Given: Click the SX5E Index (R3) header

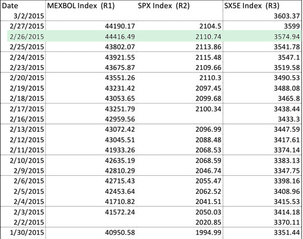Looking at the screenshot, I should tap(252, 5).
